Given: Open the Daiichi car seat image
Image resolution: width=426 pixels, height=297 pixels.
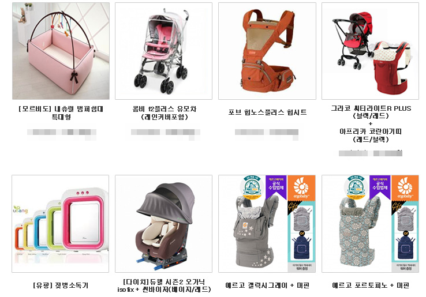Looking at the screenshot, I should pyautogui.click(x=163, y=224).
